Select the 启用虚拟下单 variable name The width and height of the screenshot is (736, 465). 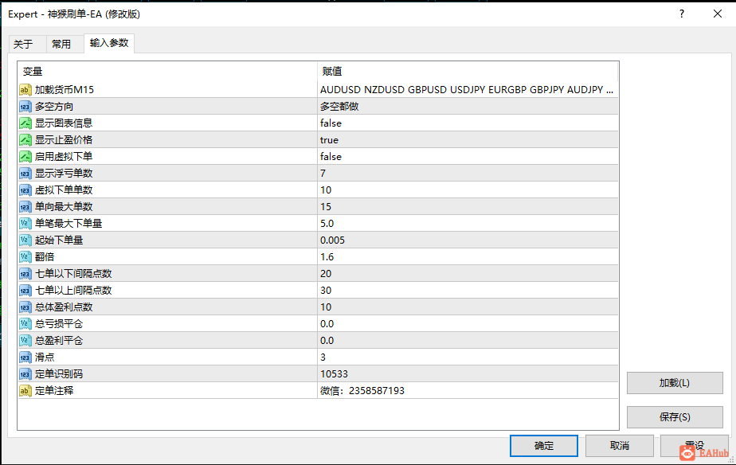64,157
